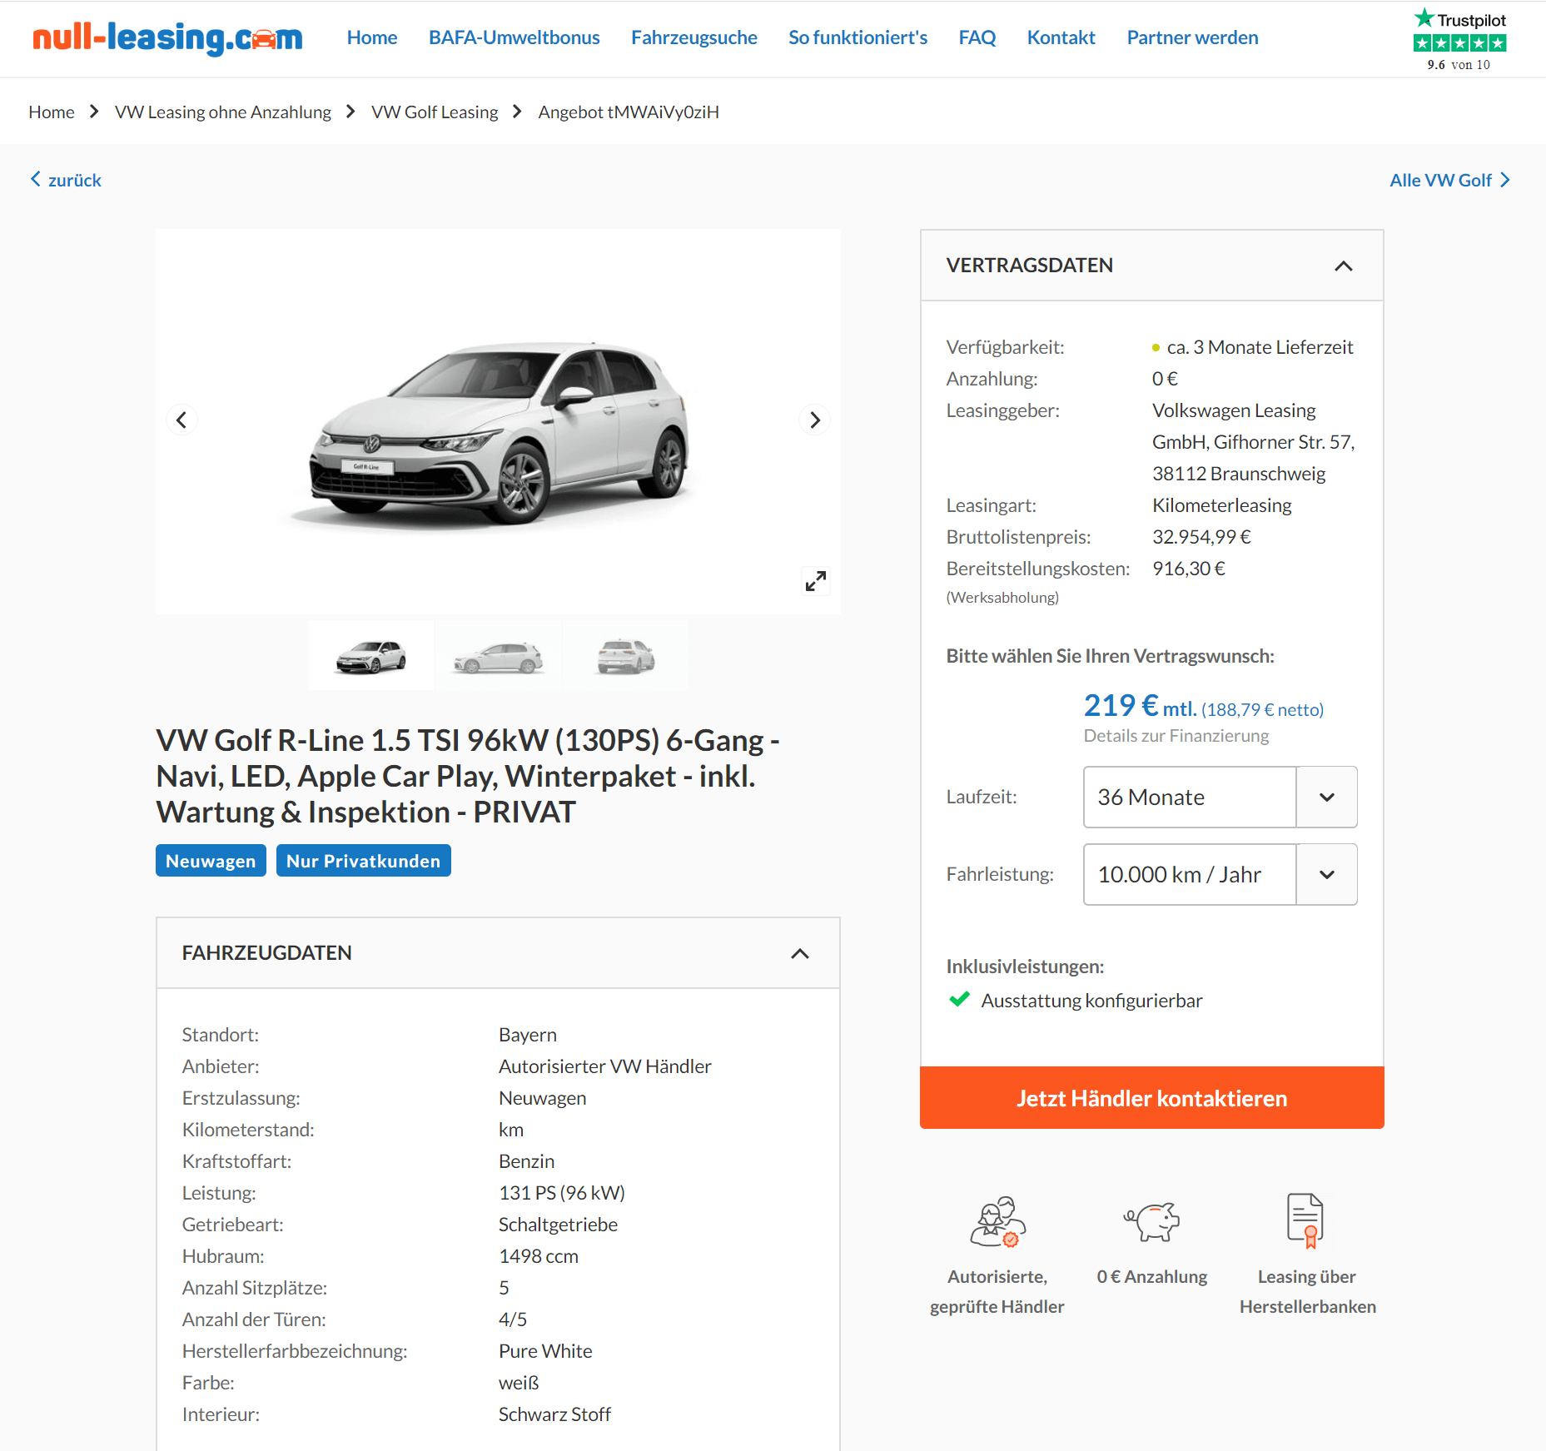
Task: Open Details zur Finanzierung link
Action: (x=1176, y=736)
